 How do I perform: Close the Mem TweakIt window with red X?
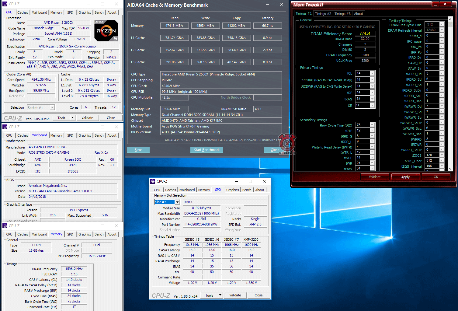tap(445, 4)
